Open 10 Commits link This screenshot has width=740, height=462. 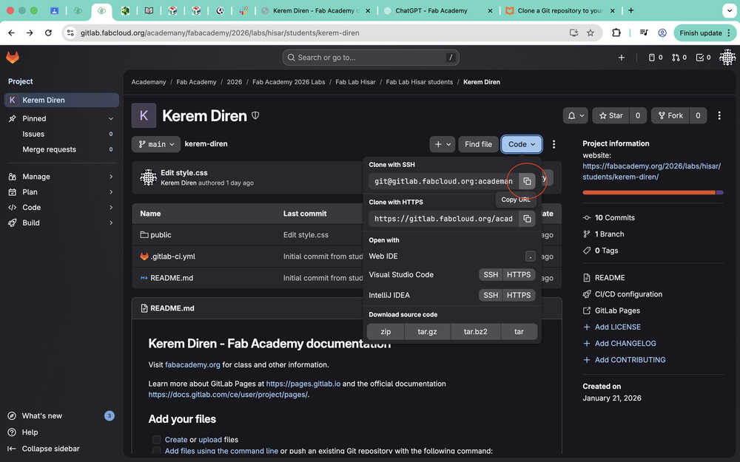tap(614, 218)
